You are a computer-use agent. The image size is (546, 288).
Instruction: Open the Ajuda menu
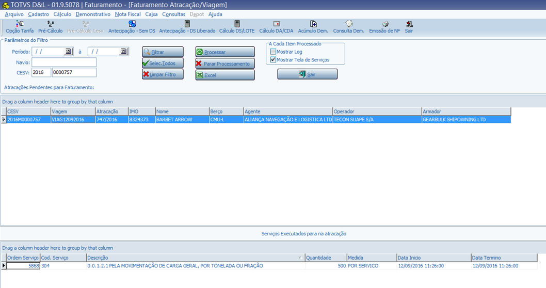pyautogui.click(x=215, y=14)
